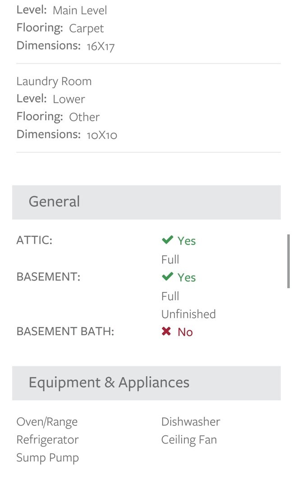Click the Sump Pump appliance entry
Viewport: 293px width, 494px height.
pos(47,458)
